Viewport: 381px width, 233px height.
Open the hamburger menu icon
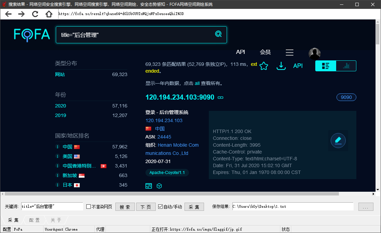point(289,52)
